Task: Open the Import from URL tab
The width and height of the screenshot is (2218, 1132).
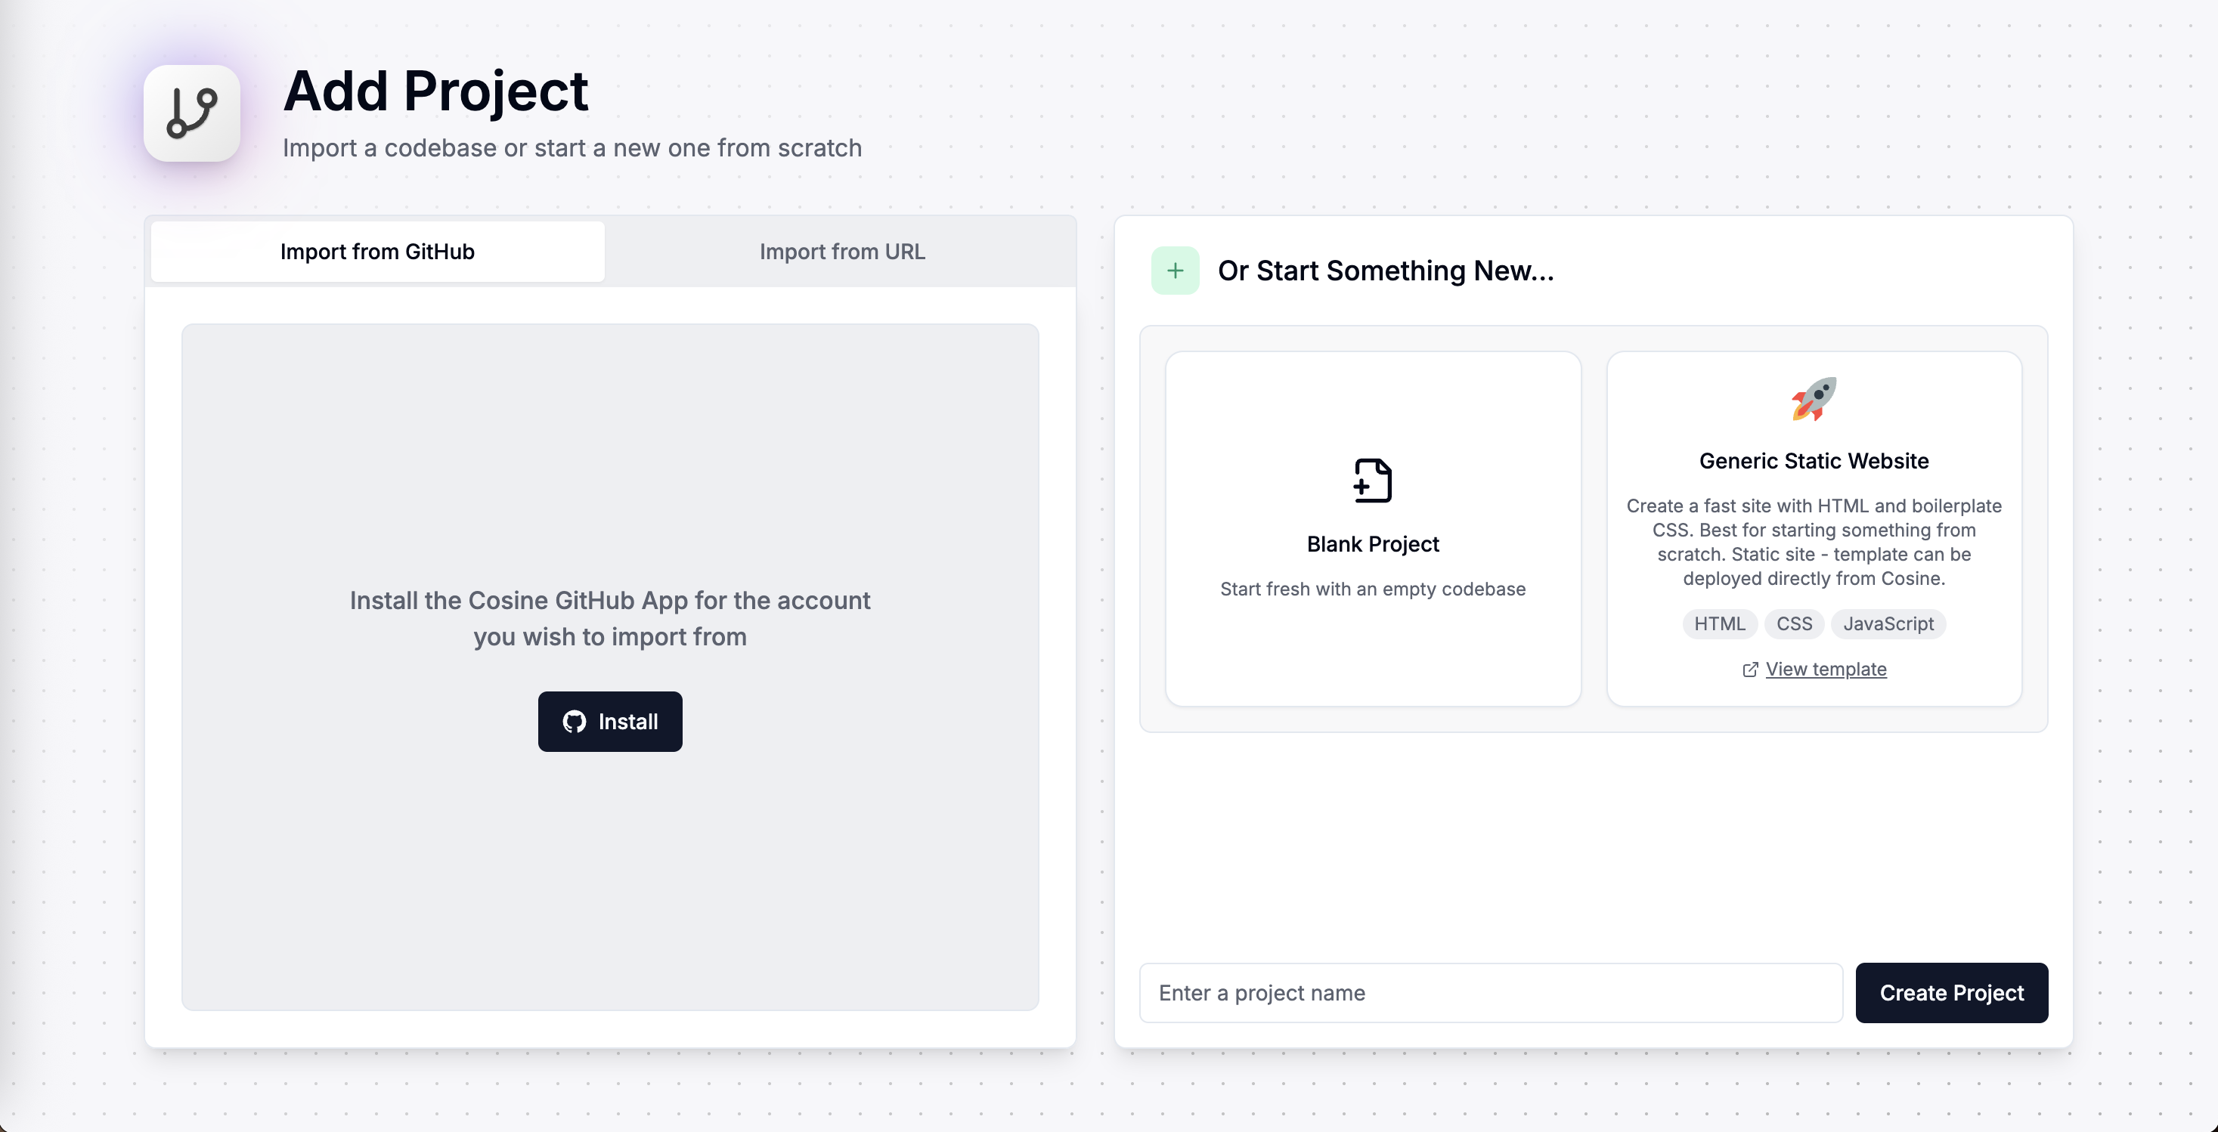Action: (841, 252)
